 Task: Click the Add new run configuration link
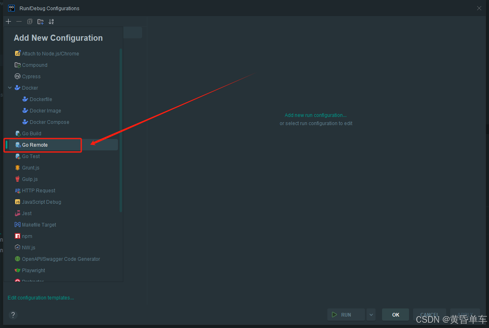coord(316,115)
